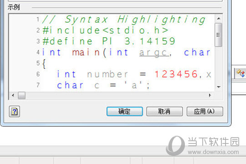Click the vertical scrollbar thumb
The image size is (246, 164).
tap(218, 35)
